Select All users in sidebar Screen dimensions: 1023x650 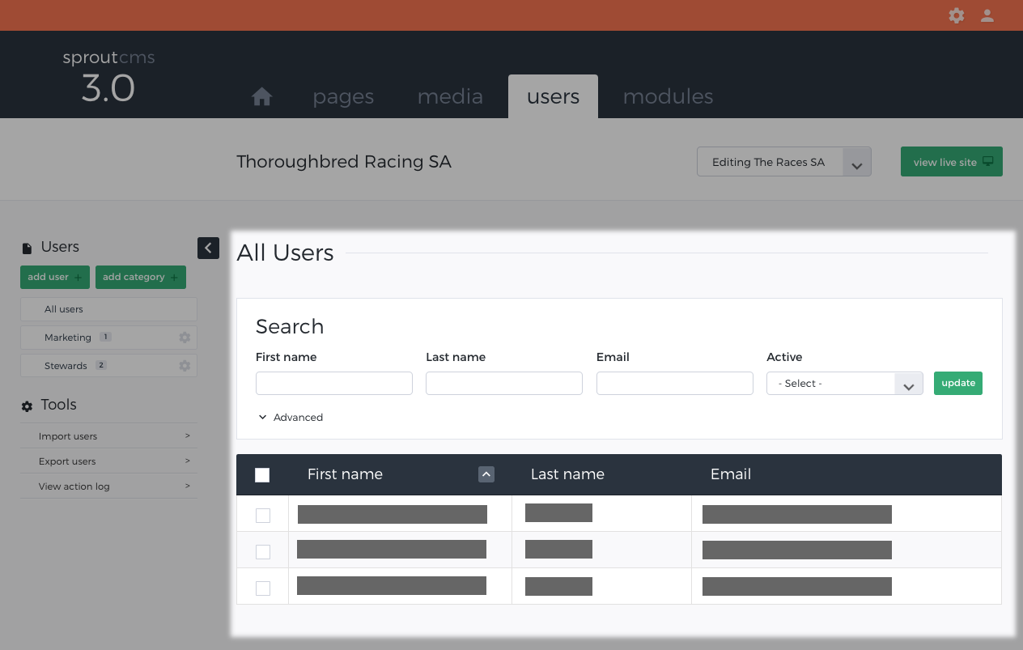(108, 309)
